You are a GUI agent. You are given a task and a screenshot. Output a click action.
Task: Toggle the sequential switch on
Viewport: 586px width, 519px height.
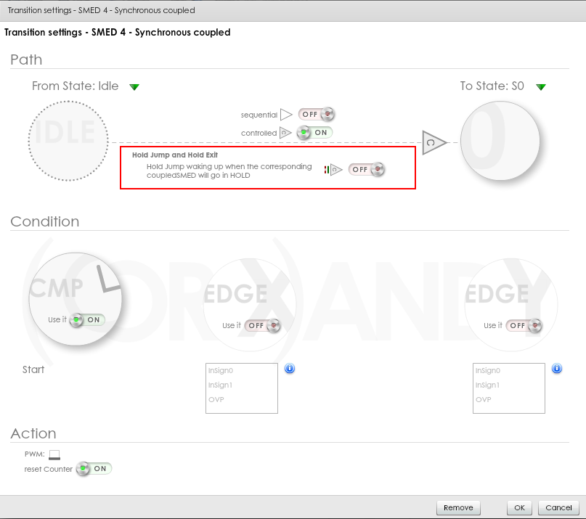316,115
